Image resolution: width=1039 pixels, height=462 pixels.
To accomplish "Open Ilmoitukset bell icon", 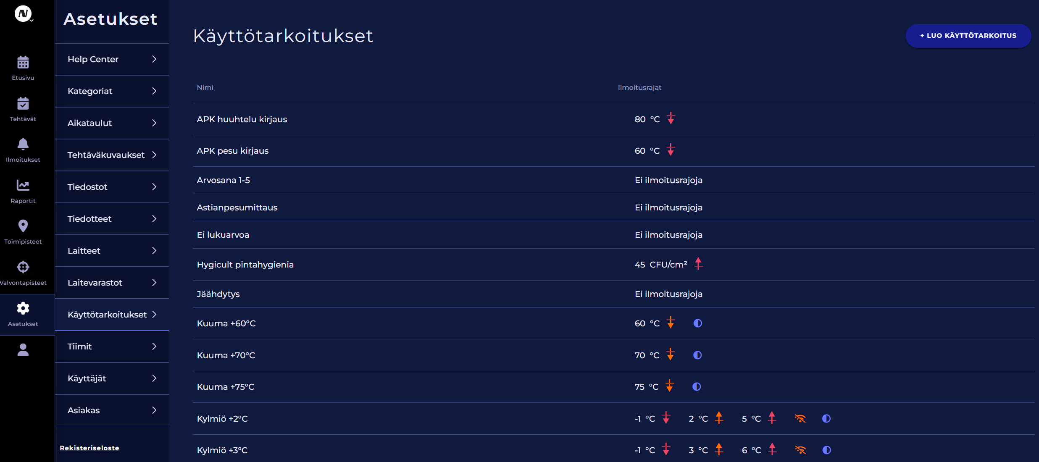I will point(23,144).
